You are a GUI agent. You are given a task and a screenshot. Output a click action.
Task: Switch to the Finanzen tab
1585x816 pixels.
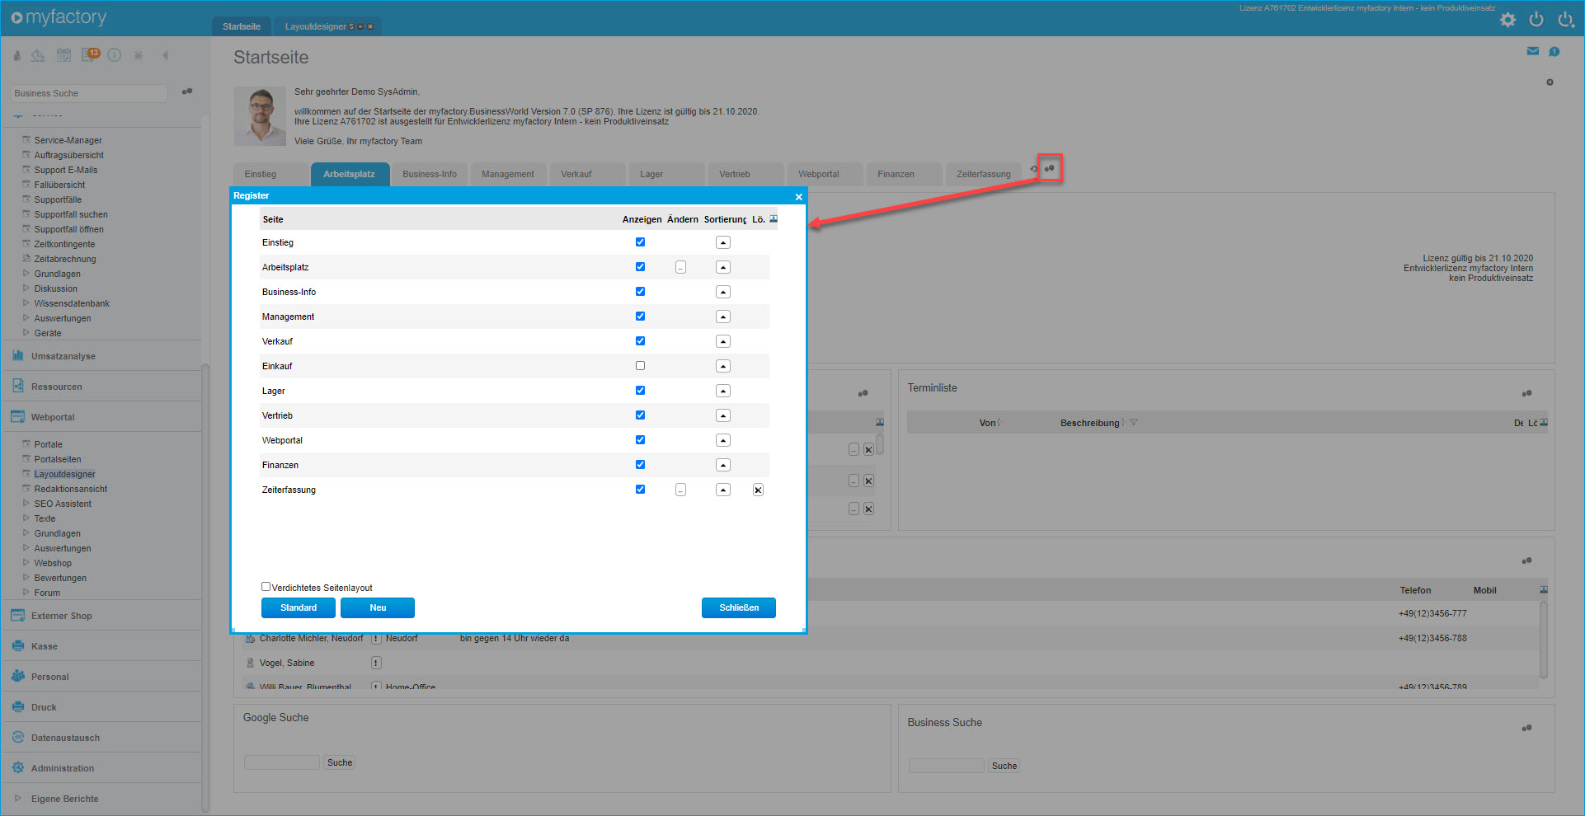[x=903, y=174]
